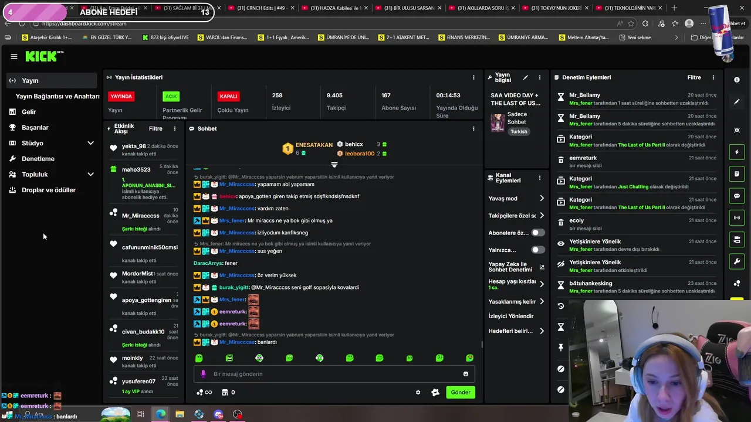Click the purple microphone icon in the message box

204,374
